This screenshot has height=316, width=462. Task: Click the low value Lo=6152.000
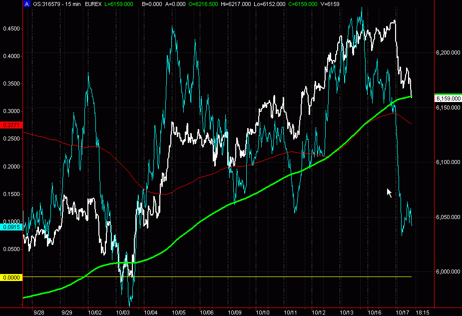point(269,4)
